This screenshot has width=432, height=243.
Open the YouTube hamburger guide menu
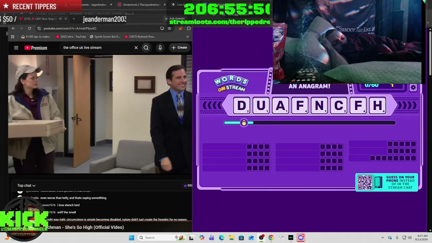pyautogui.click(x=16, y=48)
